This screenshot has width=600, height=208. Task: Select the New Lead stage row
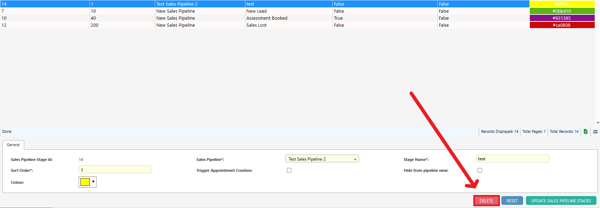tap(256, 11)
